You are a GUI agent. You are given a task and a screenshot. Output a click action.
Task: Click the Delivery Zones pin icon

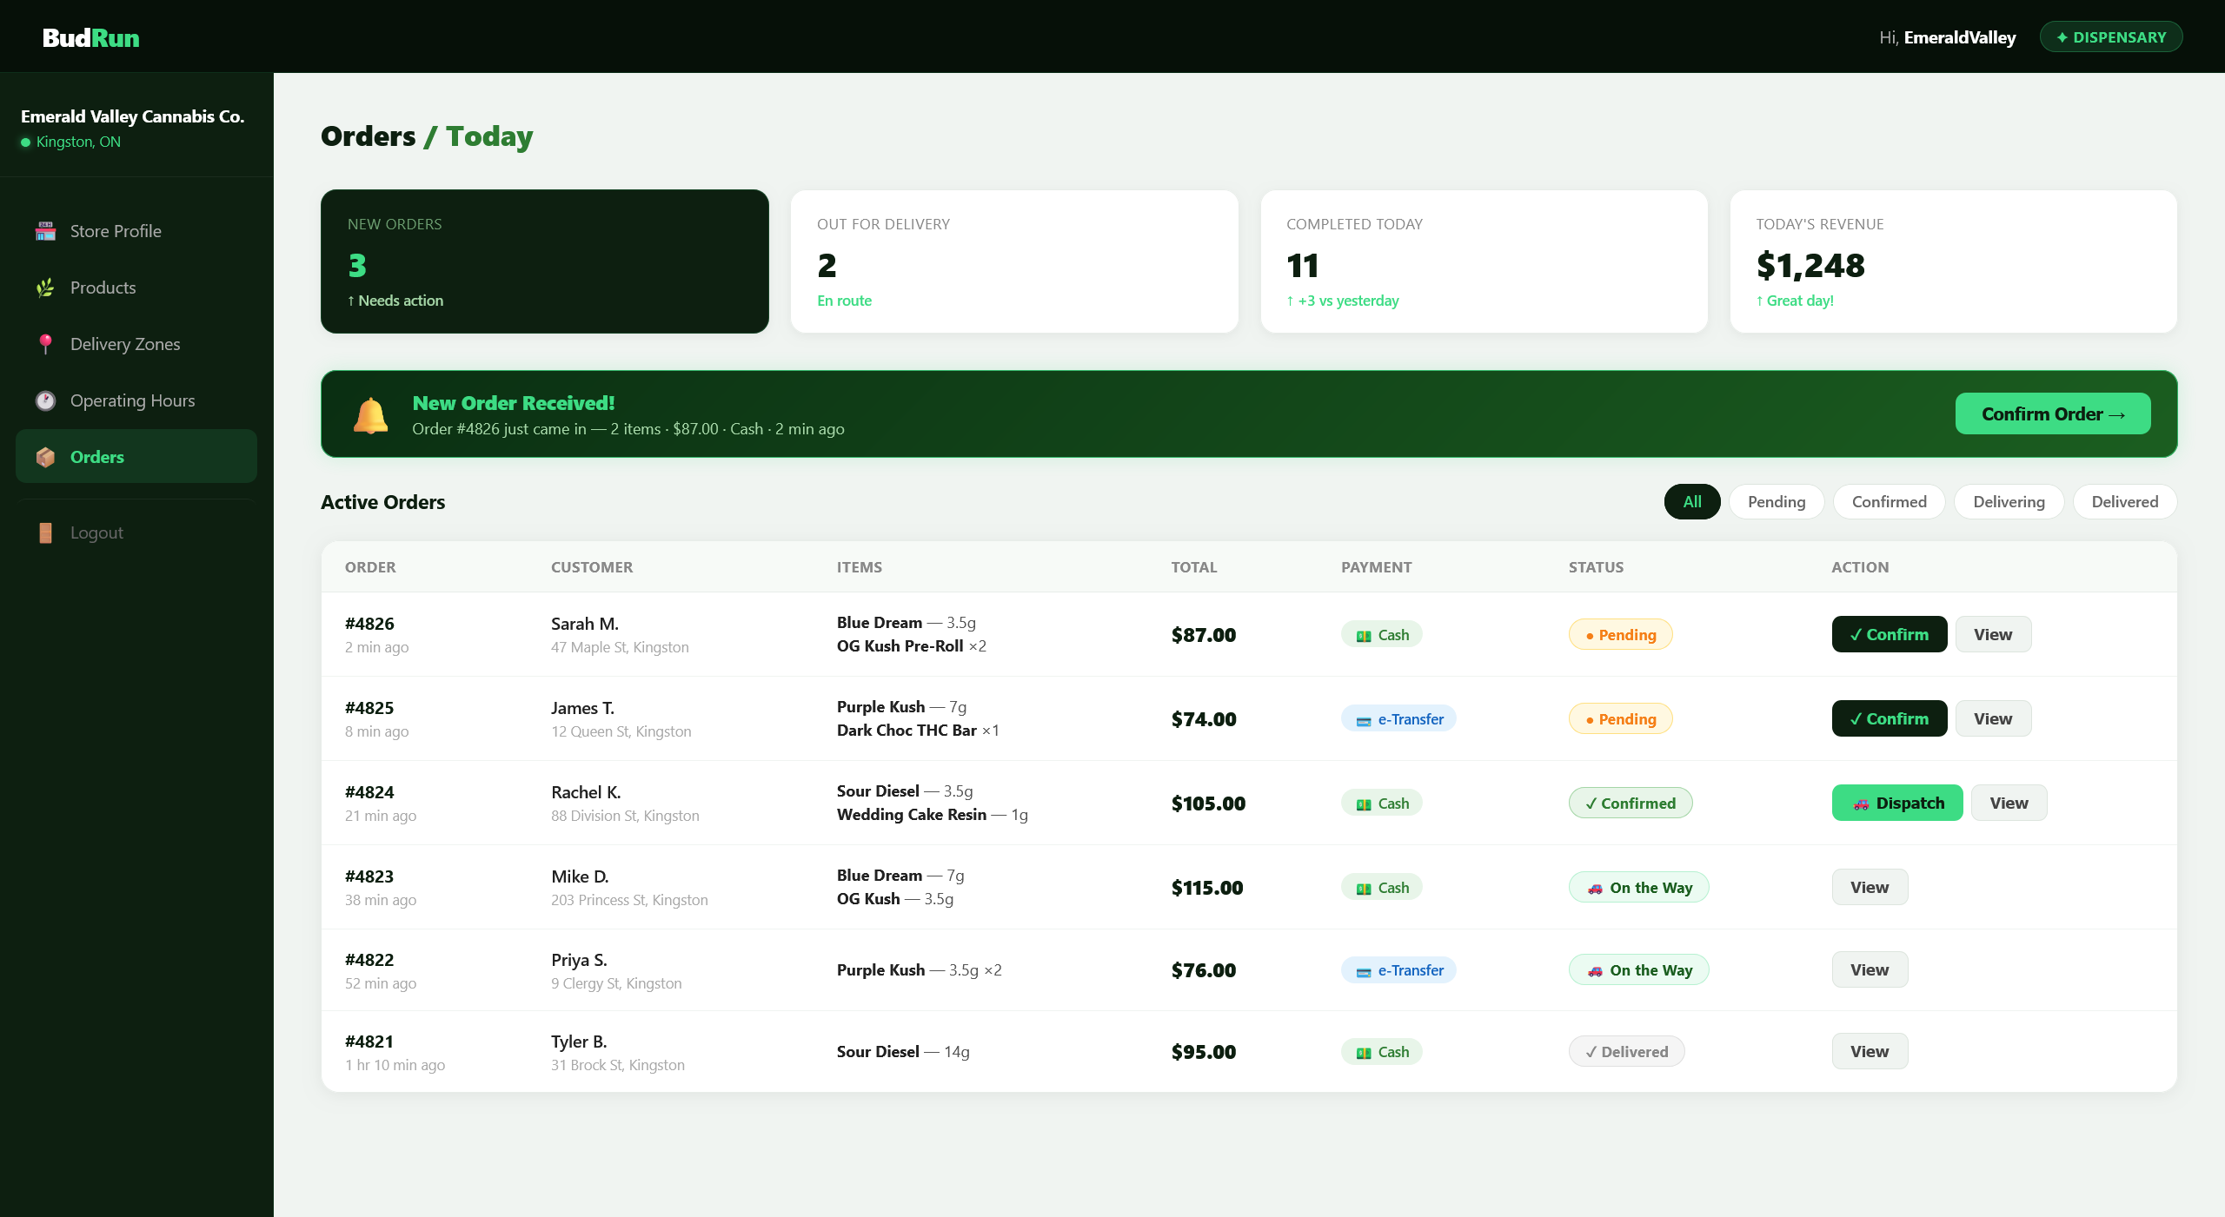(44, 344)
